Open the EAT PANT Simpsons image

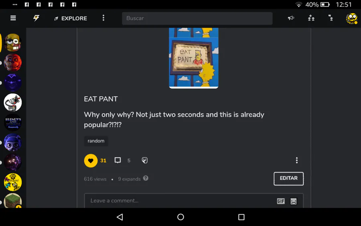[x=194, y=58]
